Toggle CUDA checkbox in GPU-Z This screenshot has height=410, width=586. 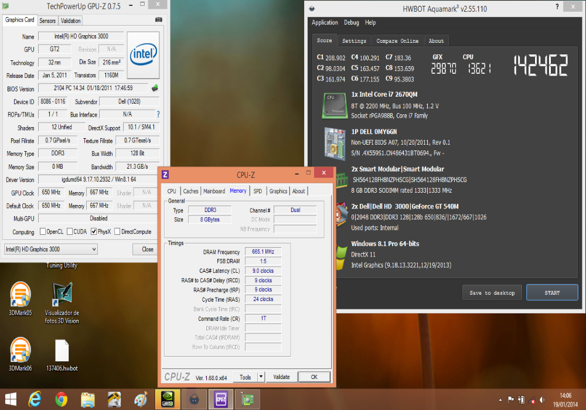pos(70,231)
